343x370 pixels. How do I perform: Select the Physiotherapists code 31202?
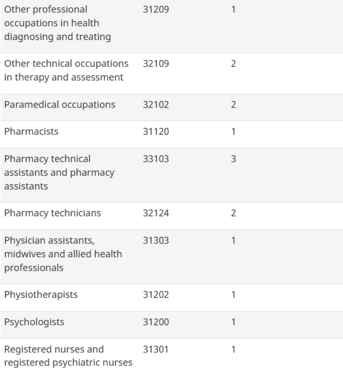point(156,295)
